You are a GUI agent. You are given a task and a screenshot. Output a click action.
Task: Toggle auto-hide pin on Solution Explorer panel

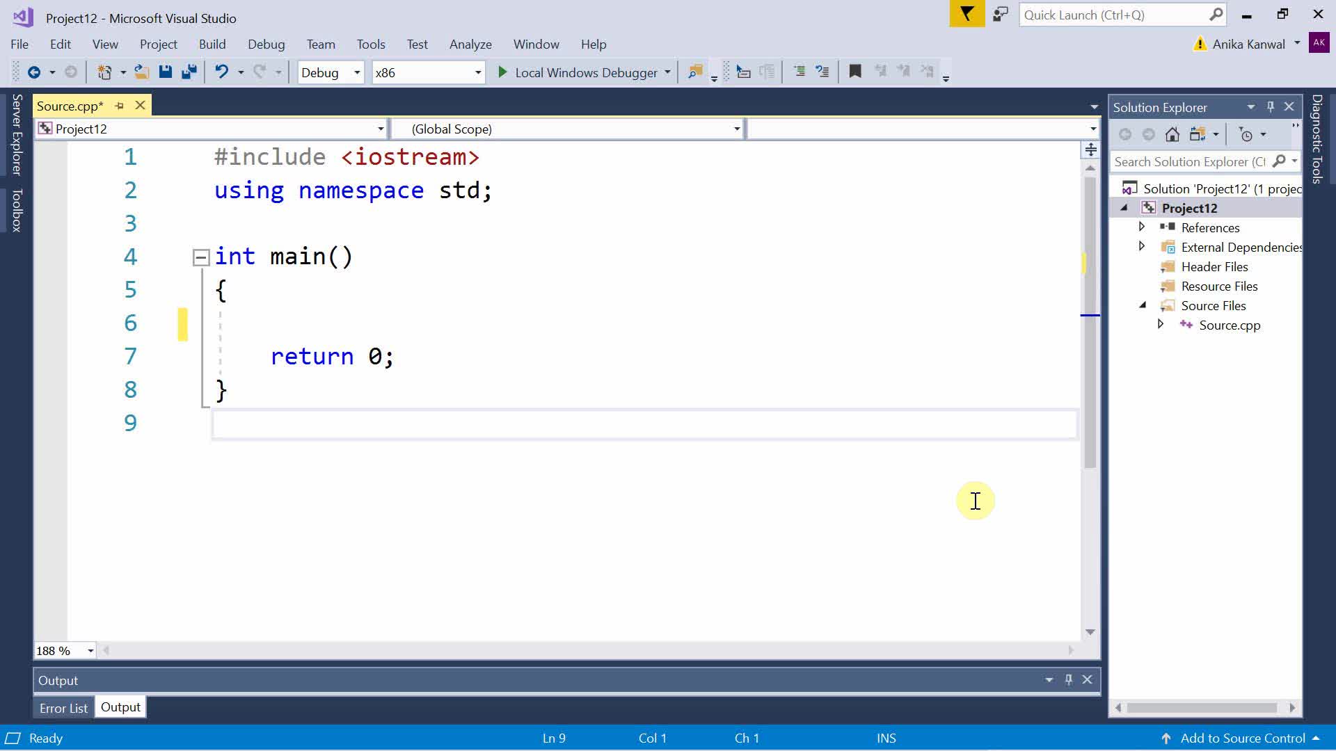[x=1271, y=106]
